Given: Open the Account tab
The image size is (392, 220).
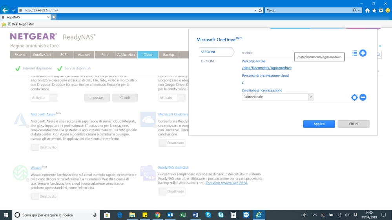Looking at the screenshot, I should click(x=84, y=55).
